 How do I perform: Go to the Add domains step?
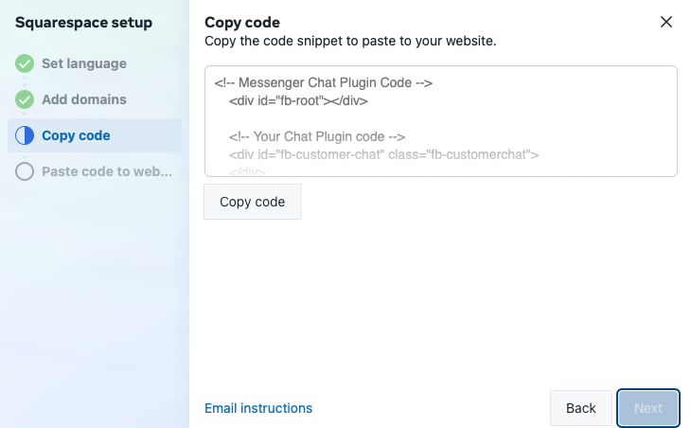tap(84, 99)
